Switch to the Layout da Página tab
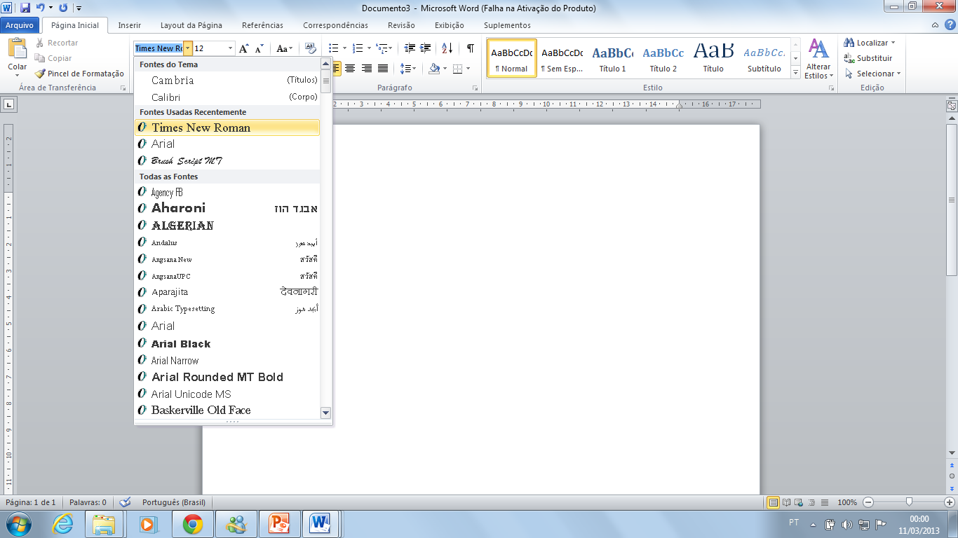 [x=191, y=25]
